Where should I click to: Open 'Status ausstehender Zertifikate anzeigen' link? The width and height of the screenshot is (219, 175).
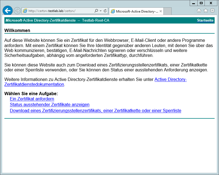pyautogui.click(x=50, y=105)
